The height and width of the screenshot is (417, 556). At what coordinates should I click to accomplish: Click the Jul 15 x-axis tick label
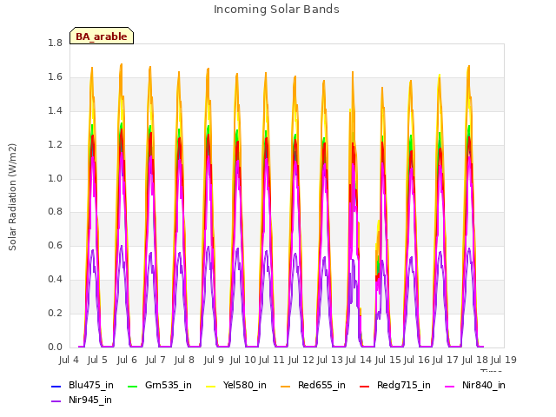click(x=388, y=360)
